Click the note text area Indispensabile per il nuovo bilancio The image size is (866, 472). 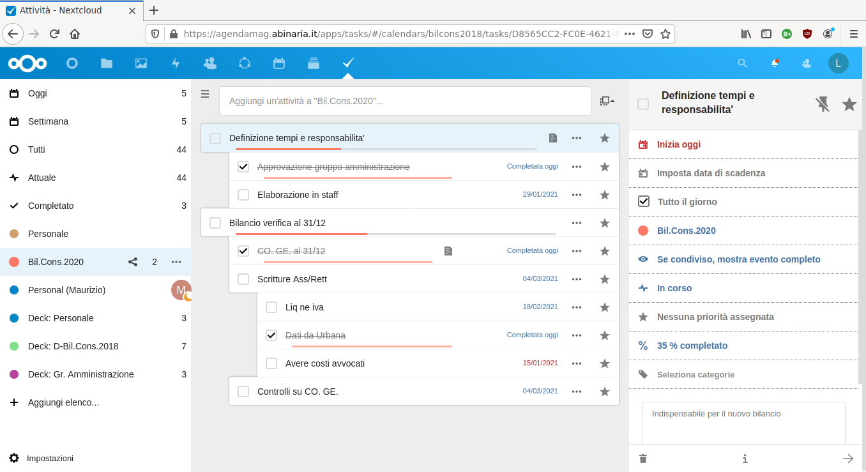coord(743,423)
